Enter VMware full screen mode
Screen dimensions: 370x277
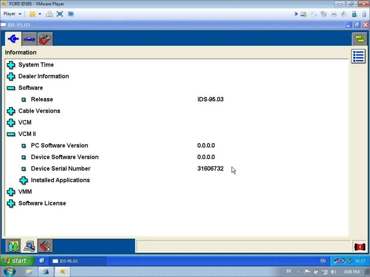pos(60,14)
